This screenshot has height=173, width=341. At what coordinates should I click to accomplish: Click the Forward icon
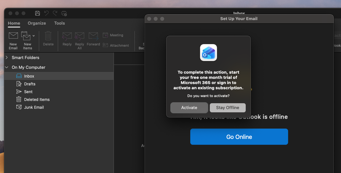point(93,36)
